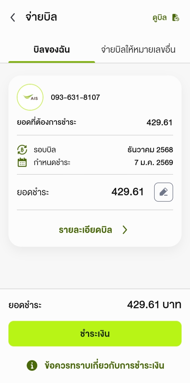The height and width of the screenshot is (383, 190).
Task: Tap the 429.61 payment amount field
Action: point(127,192)
